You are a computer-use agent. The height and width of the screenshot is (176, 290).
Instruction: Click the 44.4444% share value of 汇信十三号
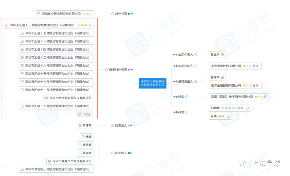coord(84,25)
